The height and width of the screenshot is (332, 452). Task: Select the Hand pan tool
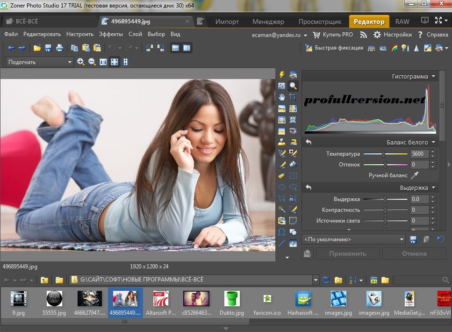(282, 97)
